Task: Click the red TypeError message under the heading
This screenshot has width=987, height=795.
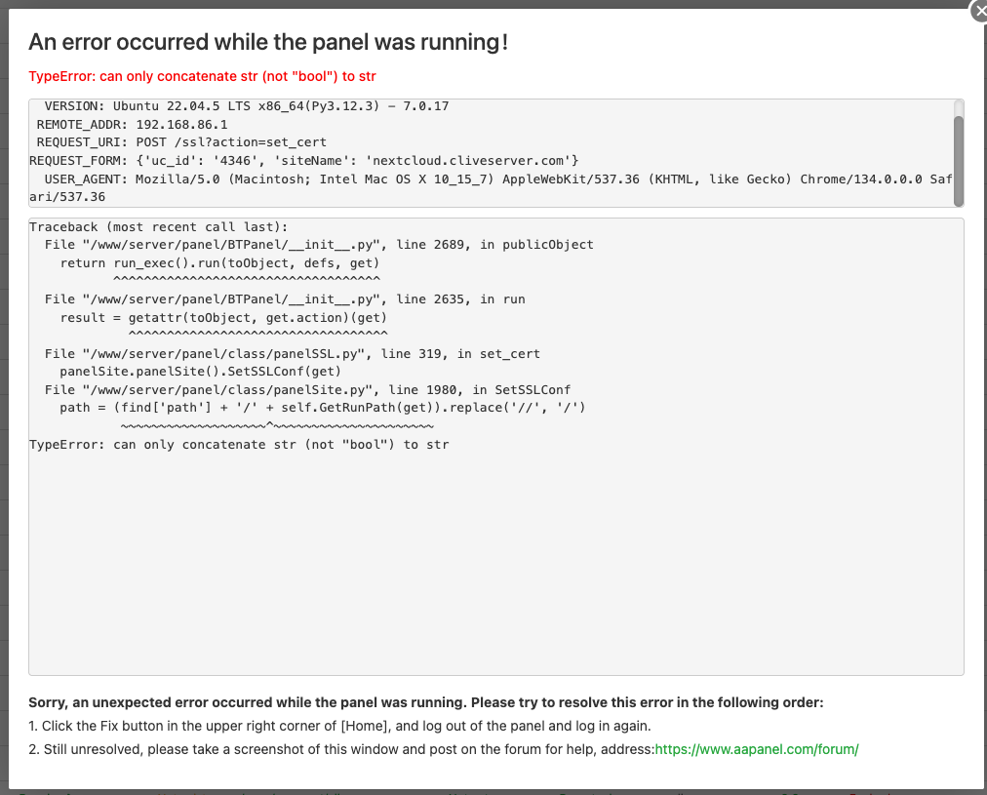Action: tap(202, 76)
